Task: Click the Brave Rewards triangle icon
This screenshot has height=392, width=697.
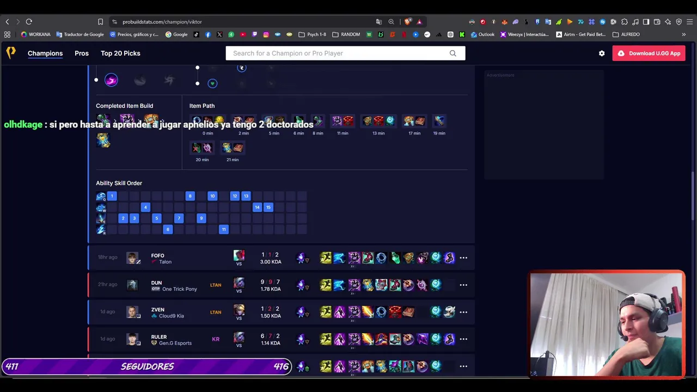Action: (419, 22)
